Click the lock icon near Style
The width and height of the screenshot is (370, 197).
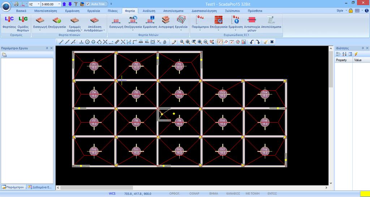coord(350,10)
